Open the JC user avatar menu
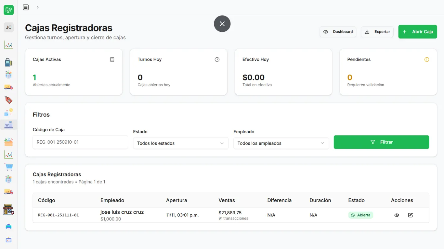 click(x=8, y=27)
